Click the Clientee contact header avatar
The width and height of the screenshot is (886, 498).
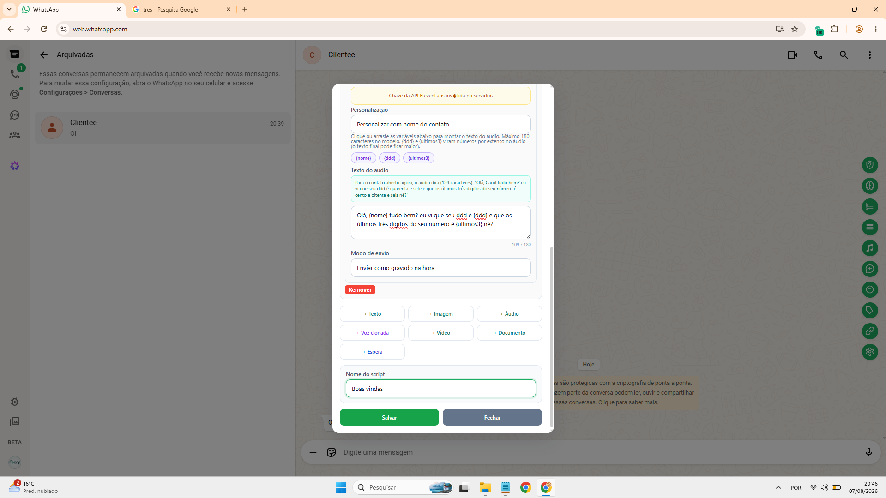(312, 55)
